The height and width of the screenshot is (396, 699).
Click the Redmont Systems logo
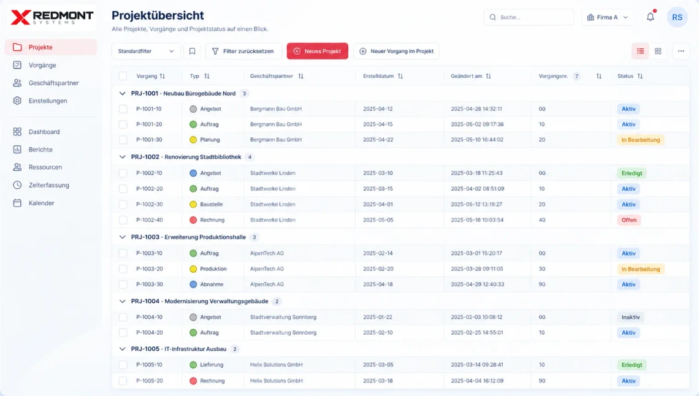[52, 18]
